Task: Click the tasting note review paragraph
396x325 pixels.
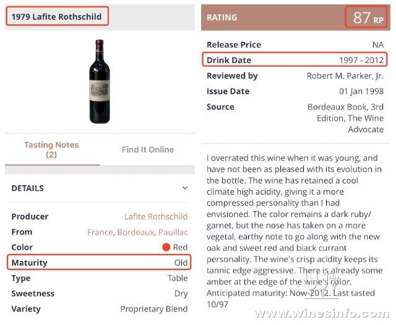Action: (x=295, y=231)
